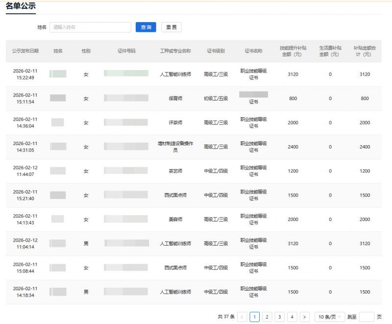The height and width of the screenshot is (324, 392).
Task: Click the next page arrow
Action: 304,317
